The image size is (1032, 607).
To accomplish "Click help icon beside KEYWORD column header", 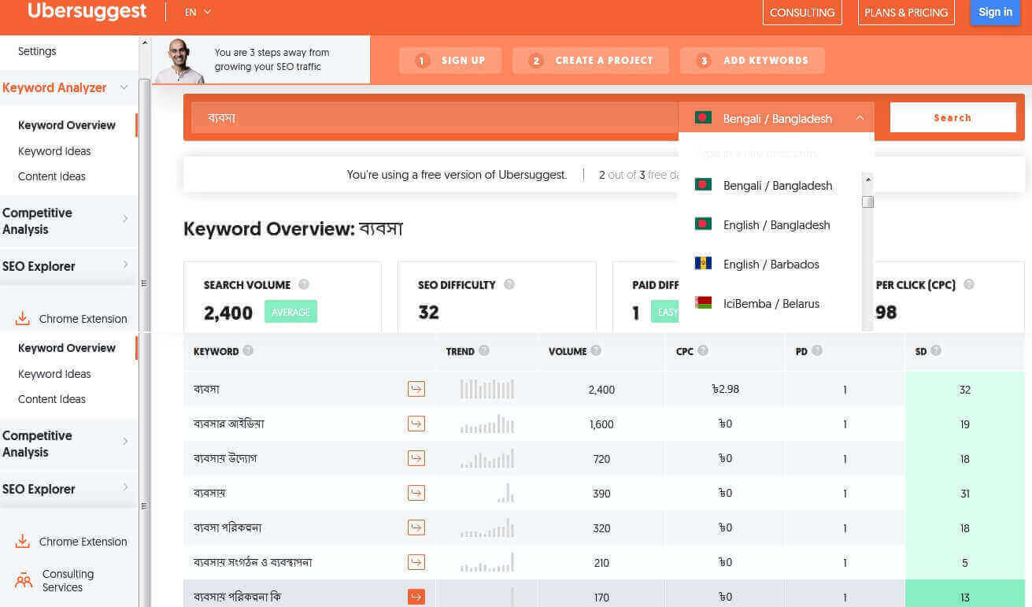I will click(248, 351).
